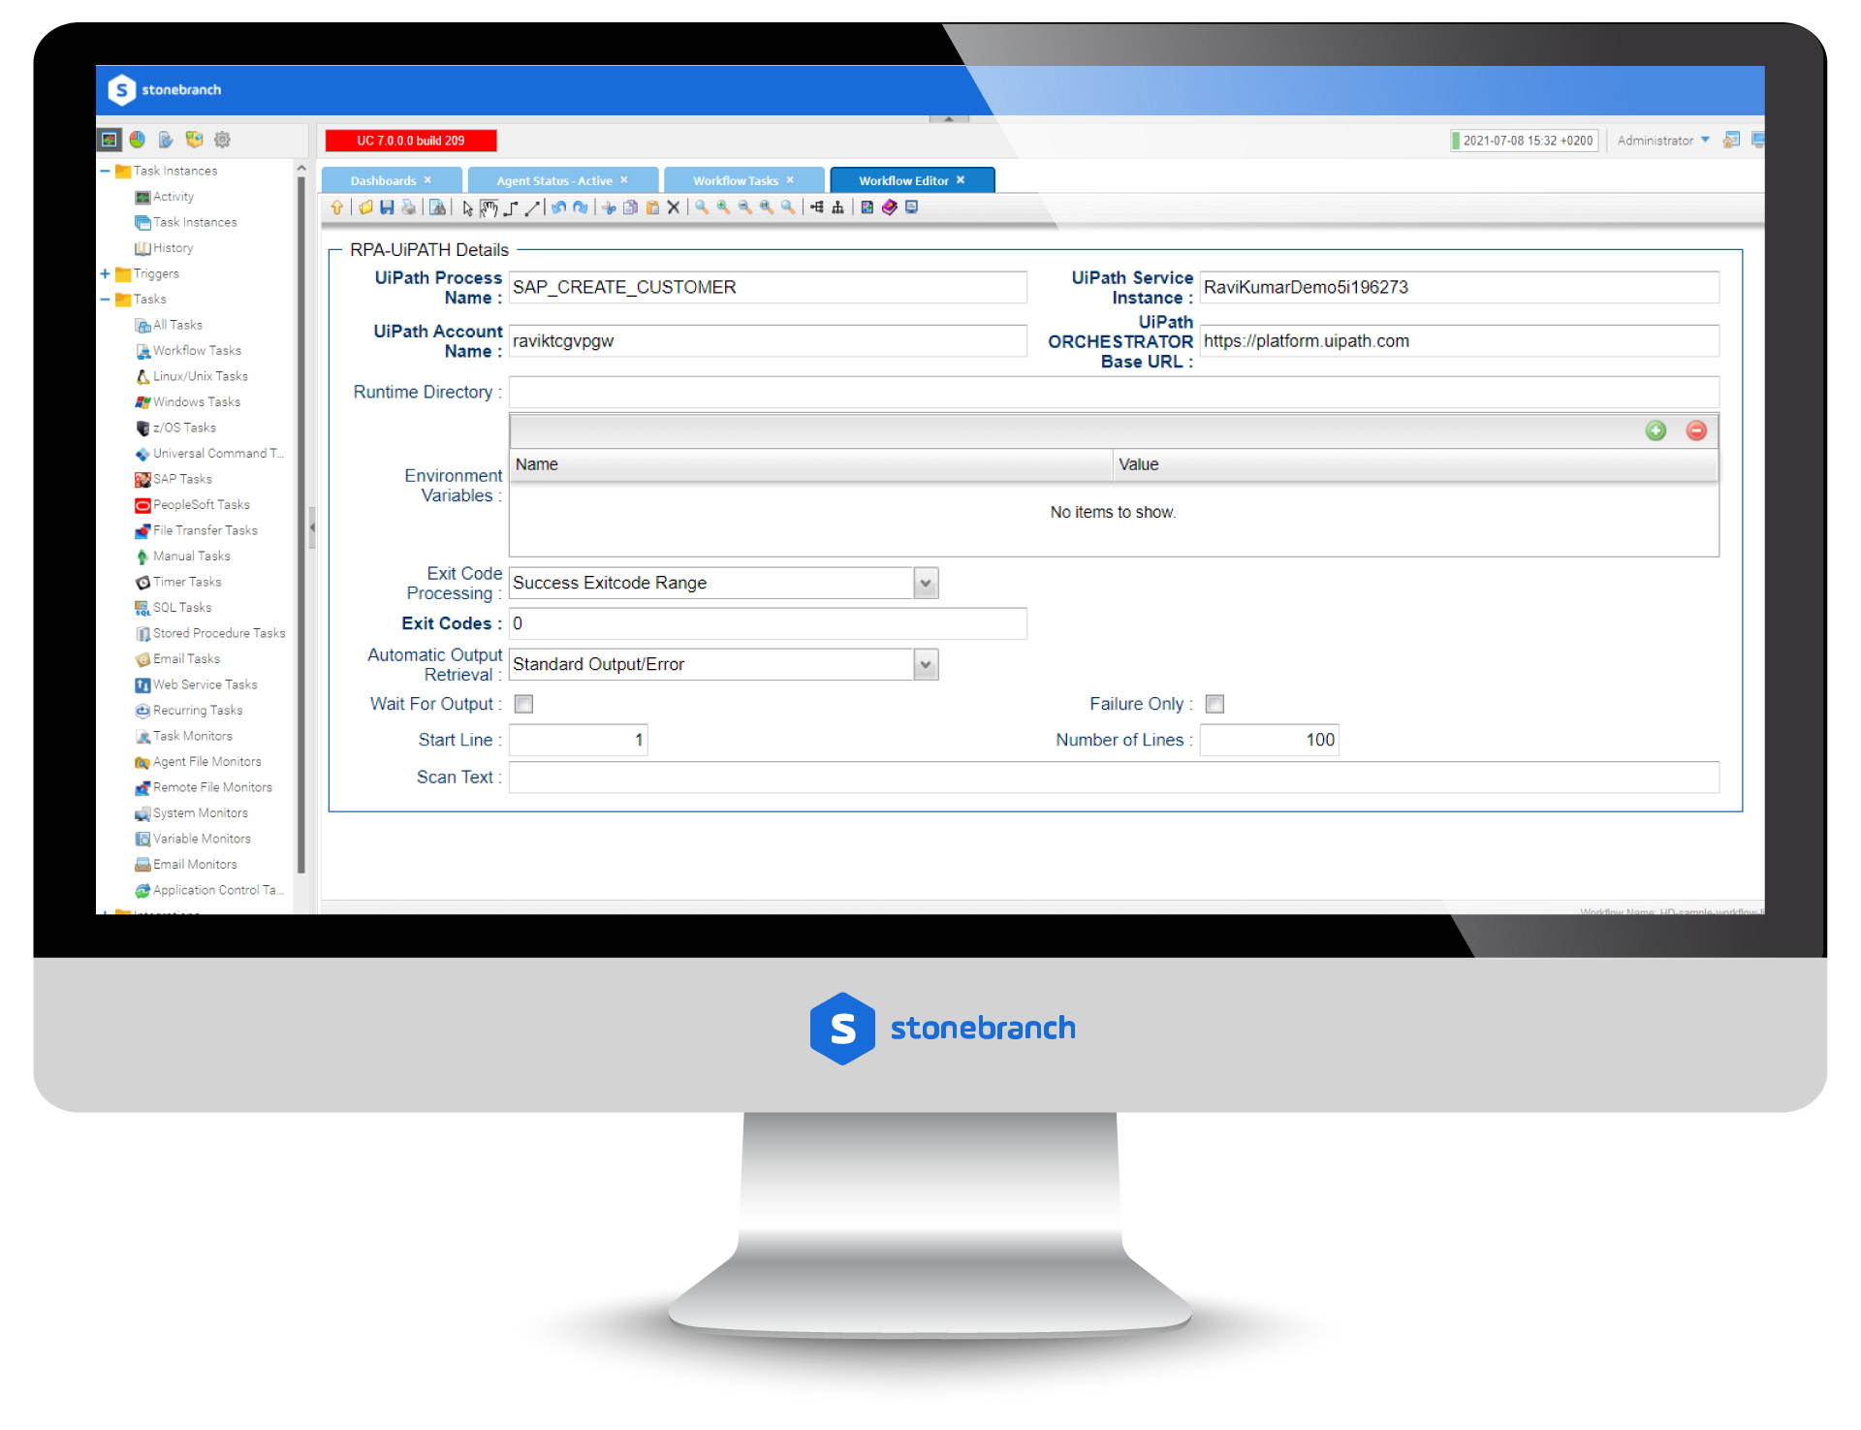Viewport: 1861px width, 1430px height.
Task: Select the straight line connector tool
Action: 532,208
